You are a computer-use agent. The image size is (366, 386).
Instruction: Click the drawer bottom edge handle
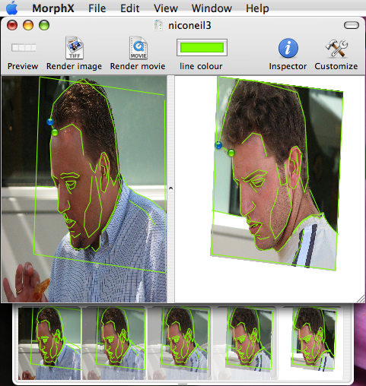click(x=183, y=384)
